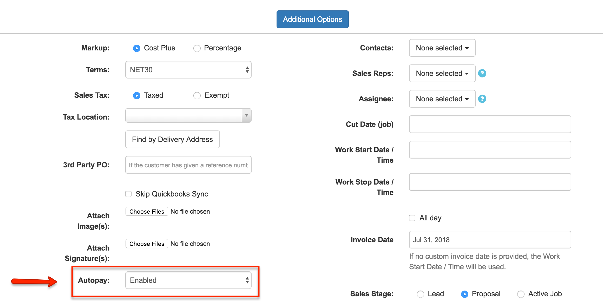
Task: Click Choose Files for Attach Image(s)
Action: [x=147, y=212]
